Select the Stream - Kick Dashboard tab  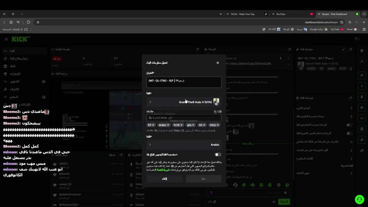click(x=338, y=14)
